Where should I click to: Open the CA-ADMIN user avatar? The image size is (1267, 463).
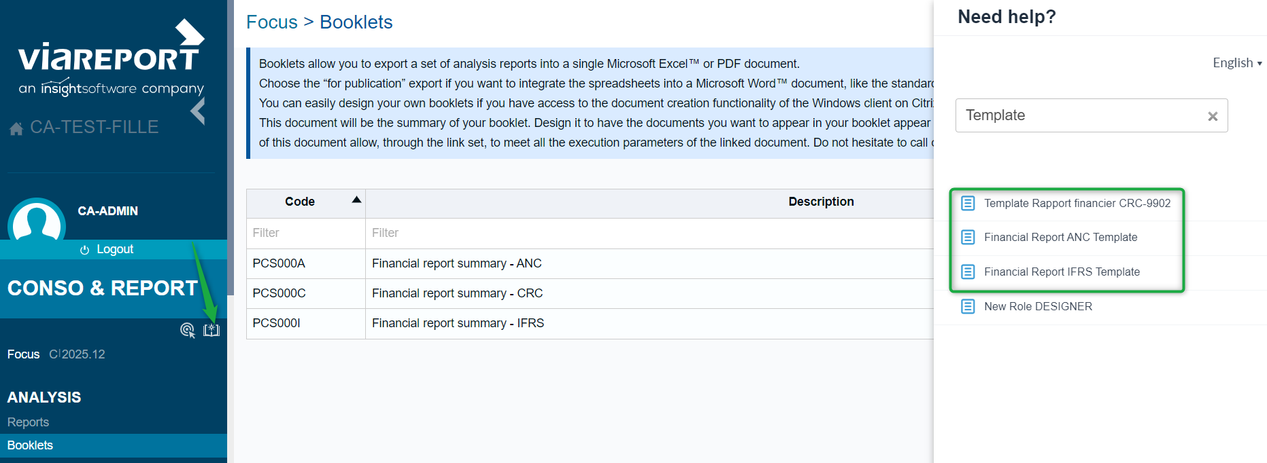point(37,221)
